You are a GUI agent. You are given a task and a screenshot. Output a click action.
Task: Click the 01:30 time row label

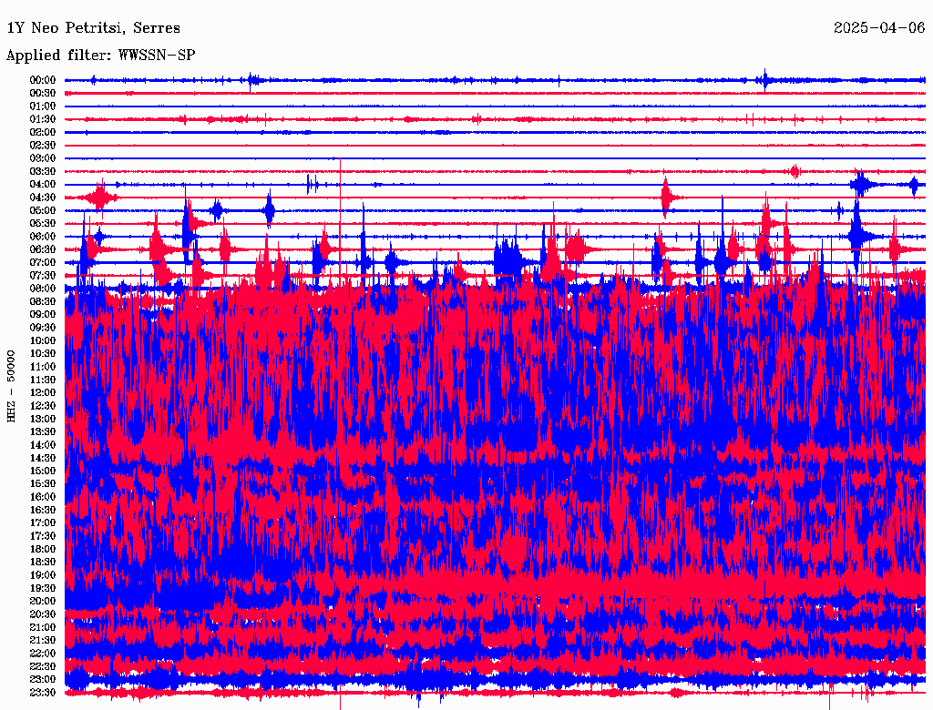click(x=43, y=119)
